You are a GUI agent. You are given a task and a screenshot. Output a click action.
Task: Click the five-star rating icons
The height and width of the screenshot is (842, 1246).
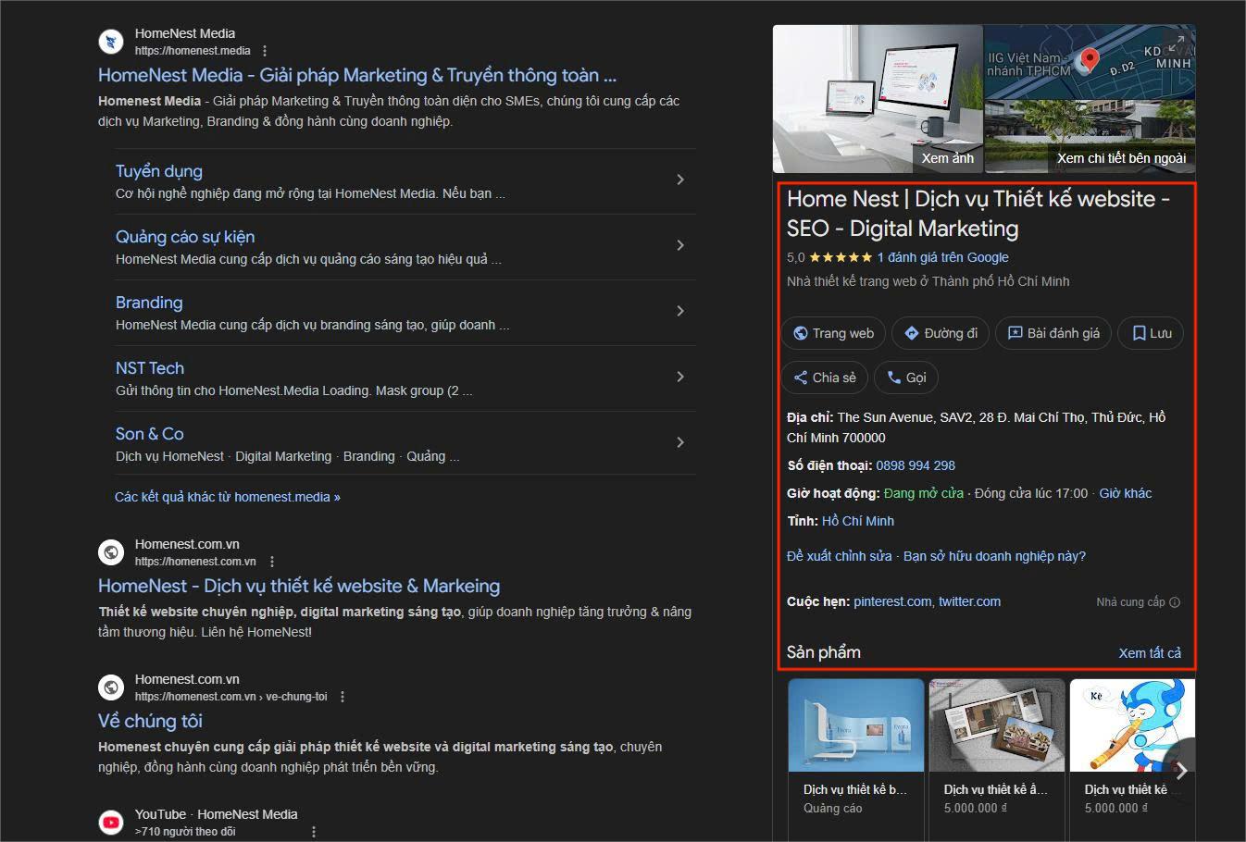point(841,257)
